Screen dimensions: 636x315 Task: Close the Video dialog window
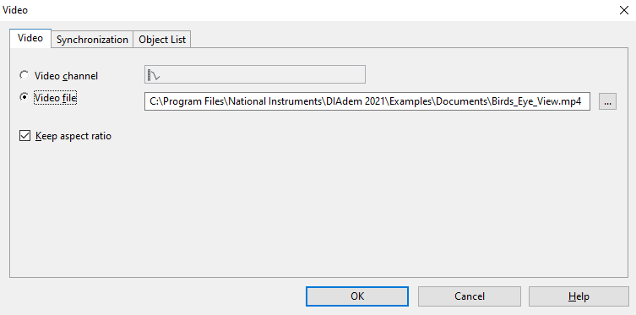tap(624, 10)
